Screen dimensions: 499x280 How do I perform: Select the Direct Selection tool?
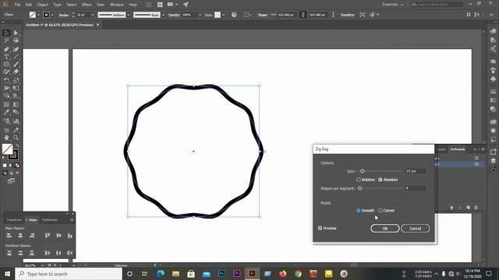16,33
